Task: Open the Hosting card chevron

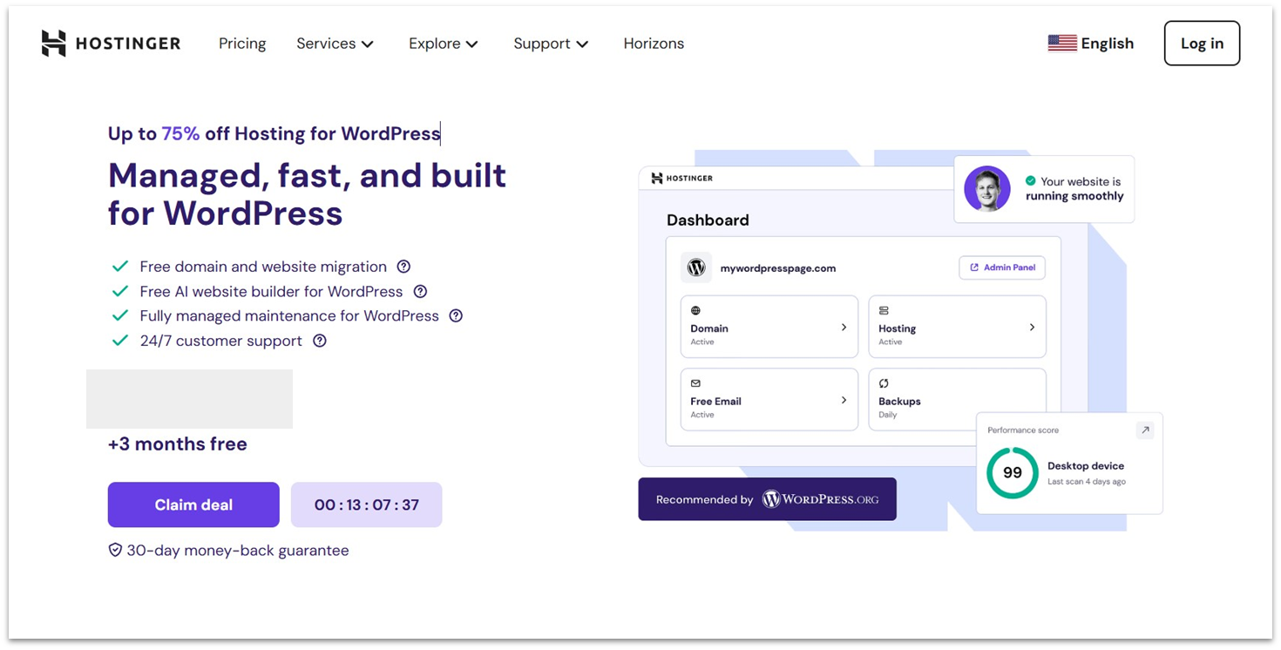Action: [1032, 327]
